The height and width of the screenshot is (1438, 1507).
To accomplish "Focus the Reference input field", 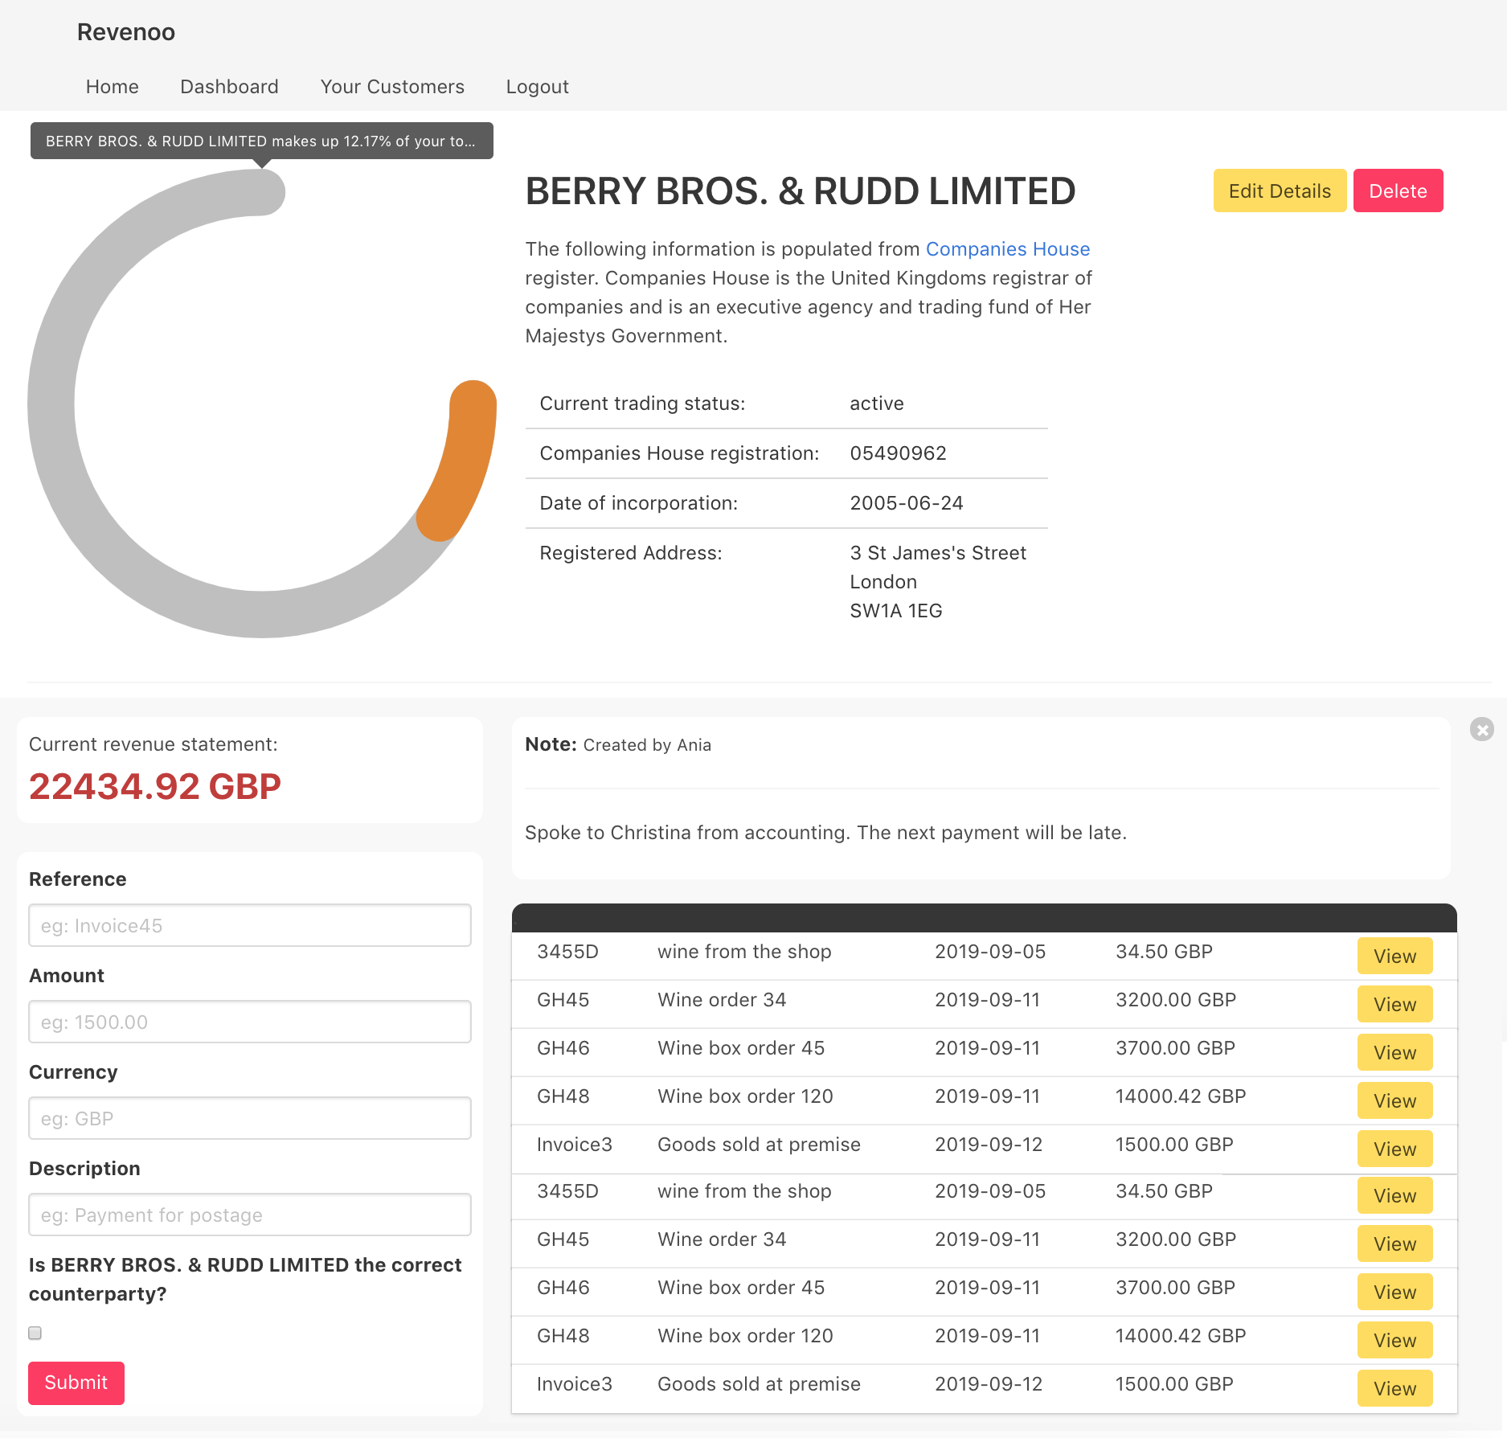I will coord(250,925).
